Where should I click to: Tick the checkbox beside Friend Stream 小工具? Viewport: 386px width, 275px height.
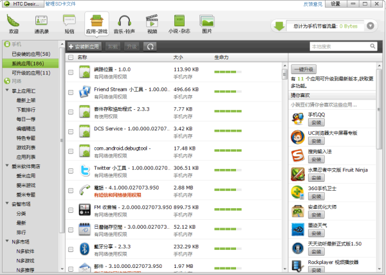71,93
